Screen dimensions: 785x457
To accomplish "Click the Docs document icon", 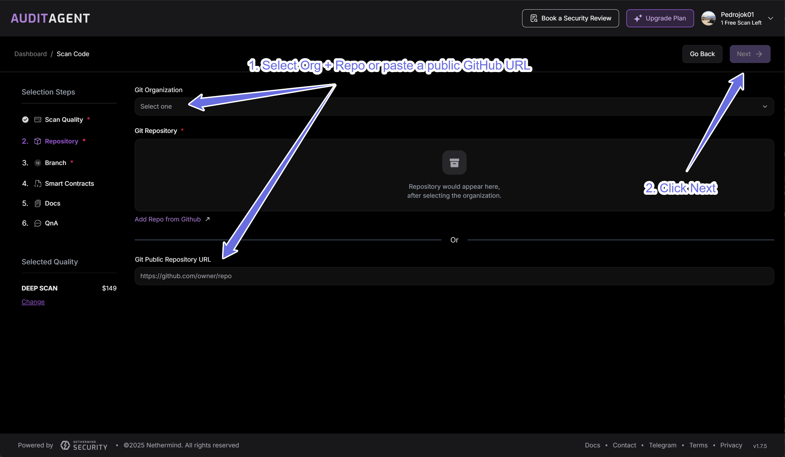I will (x=38, y=203).
